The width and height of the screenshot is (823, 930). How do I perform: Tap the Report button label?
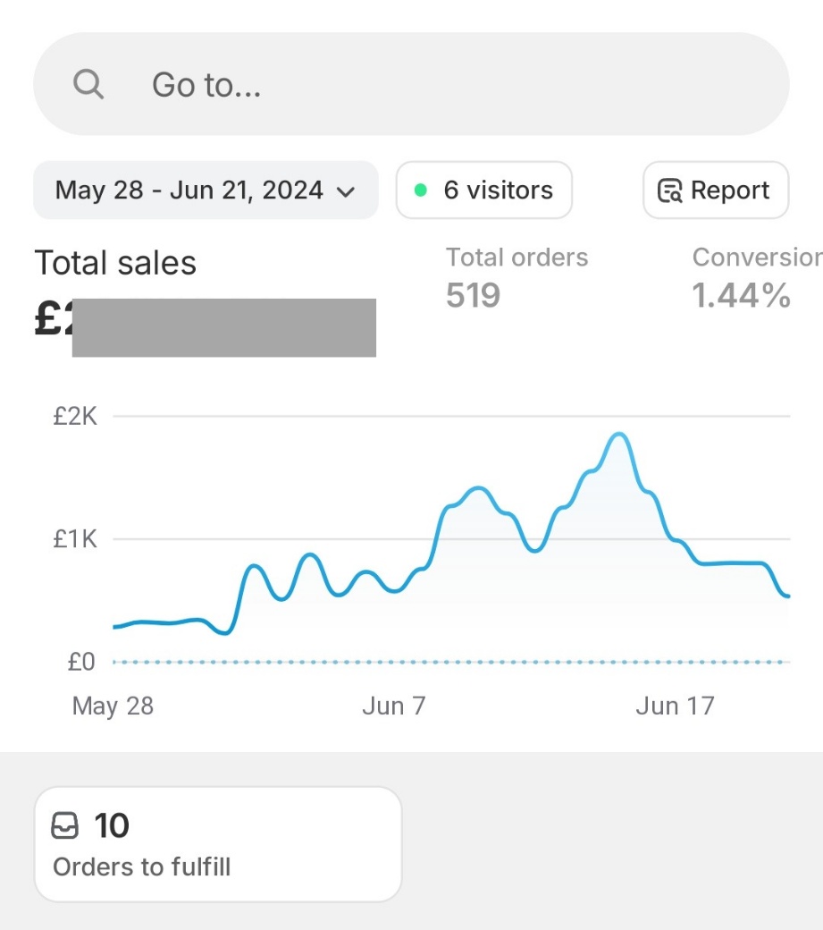pyautogui.click(x=729, y=190)
